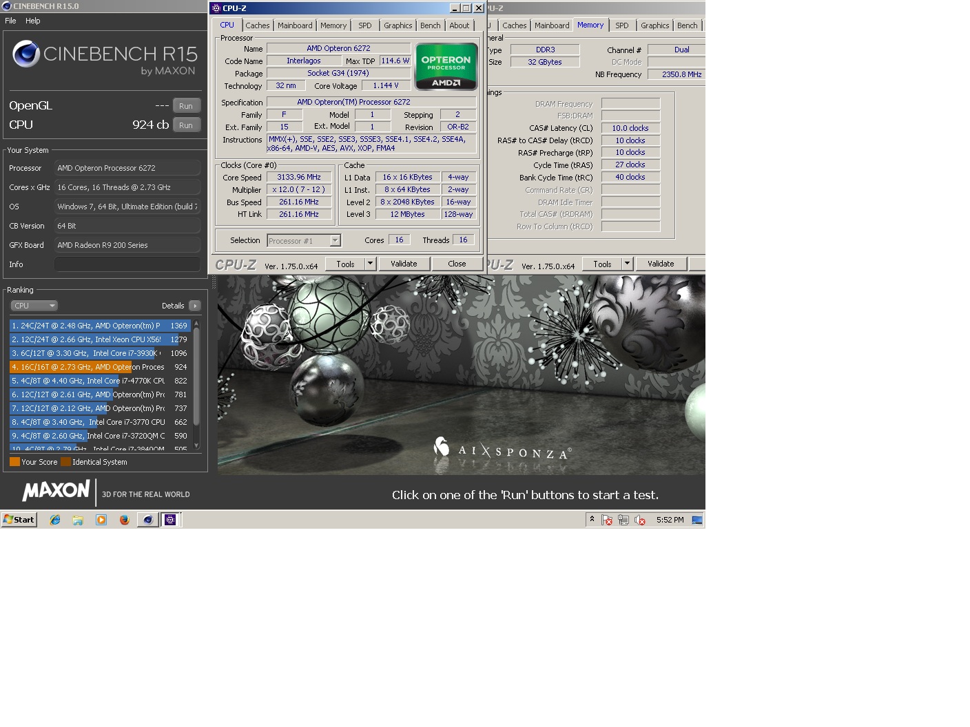Switch to Cinebench taskbar icon

click(x=147, y=520)
